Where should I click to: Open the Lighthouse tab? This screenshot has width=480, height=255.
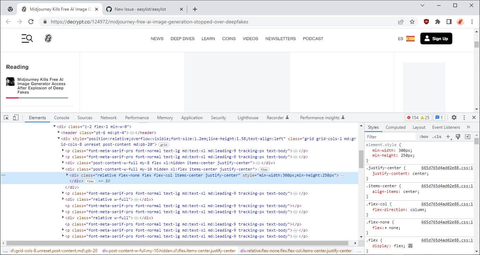[248, 118]
